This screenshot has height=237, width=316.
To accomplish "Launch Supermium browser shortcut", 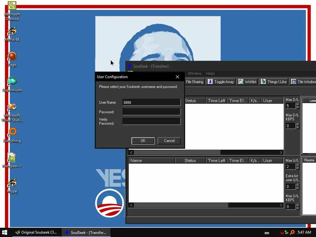I will tap(12, 85).
